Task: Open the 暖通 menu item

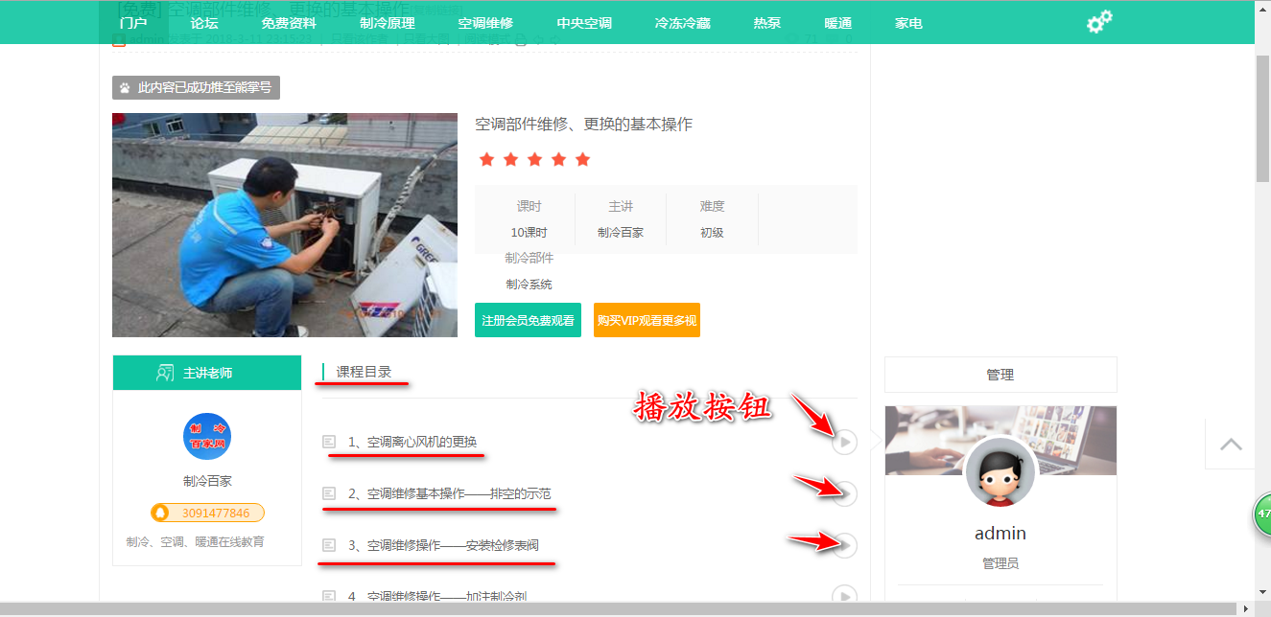Action: point(838,23)
